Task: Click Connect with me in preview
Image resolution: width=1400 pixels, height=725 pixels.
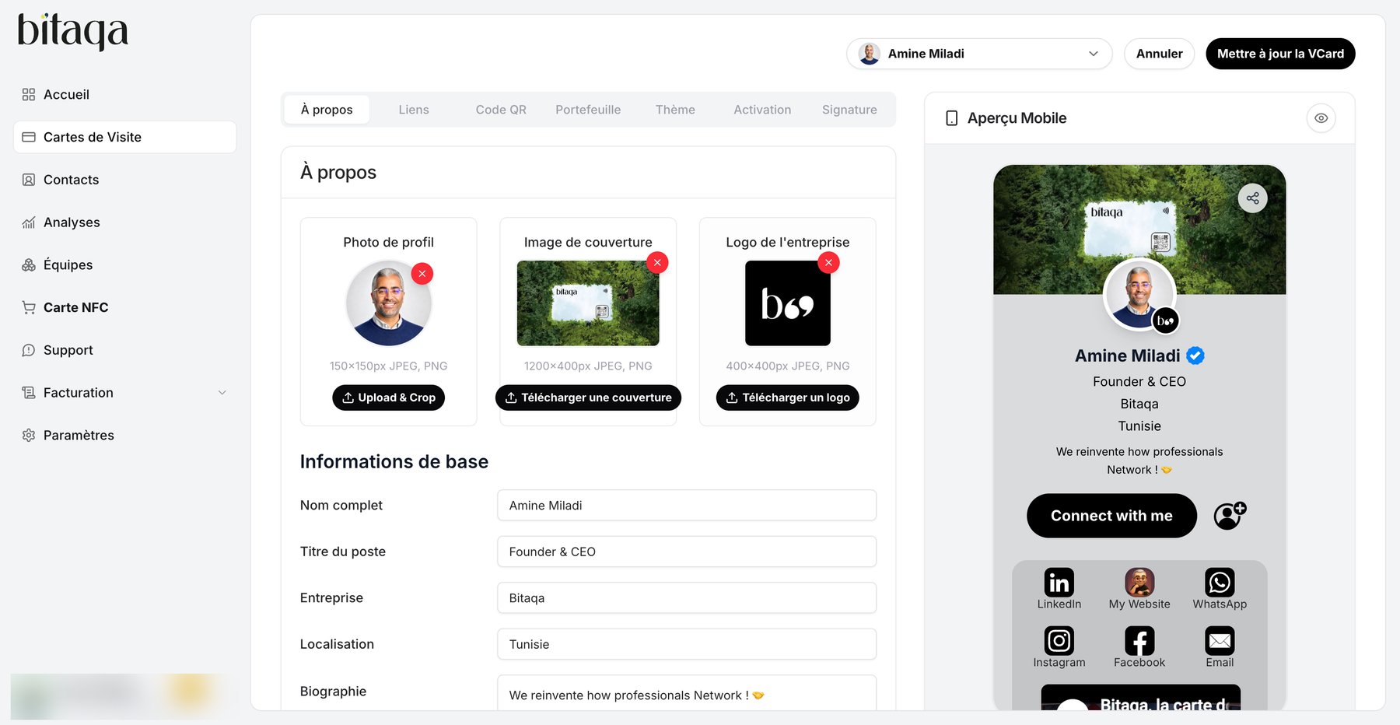Action: click(1111, 516)
